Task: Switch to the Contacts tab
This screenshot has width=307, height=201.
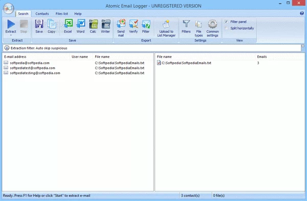Action: [42, 14]
